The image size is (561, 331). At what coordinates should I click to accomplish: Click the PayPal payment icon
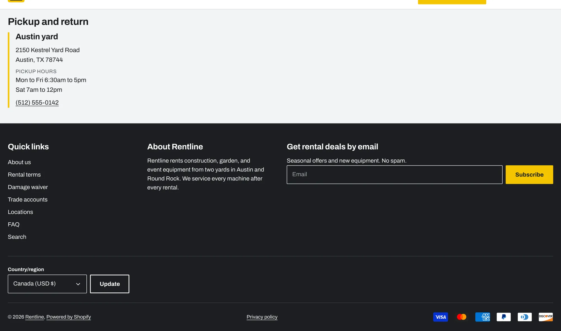pos(503,317)
